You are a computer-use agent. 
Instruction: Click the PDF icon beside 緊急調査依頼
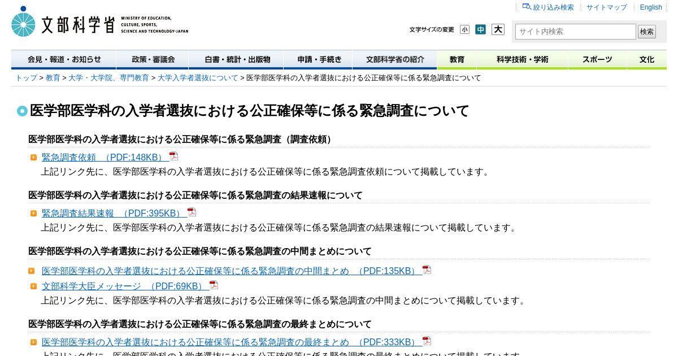(173, 157)
